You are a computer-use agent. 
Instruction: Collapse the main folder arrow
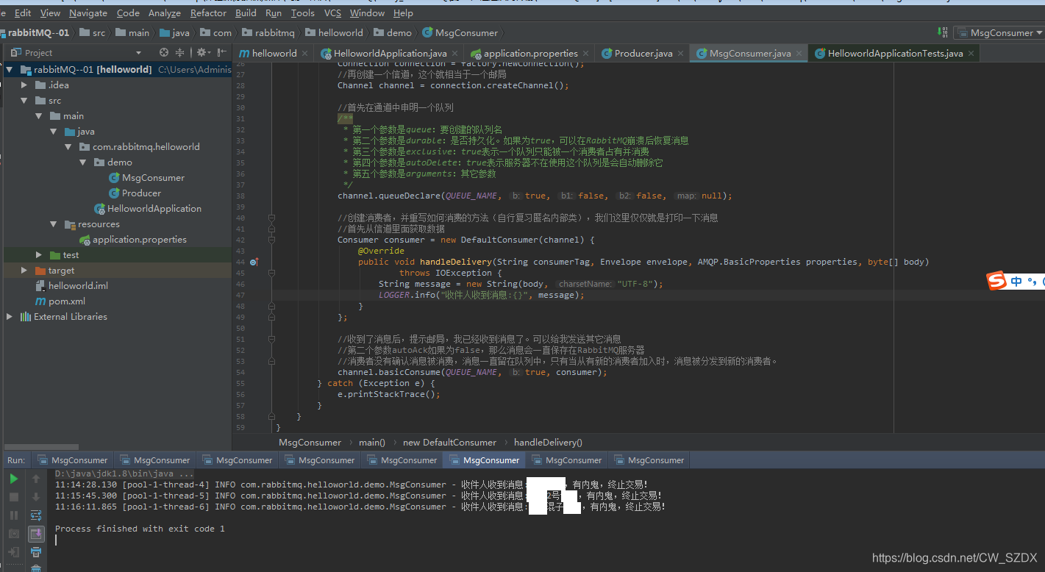[x=39, y=116]
